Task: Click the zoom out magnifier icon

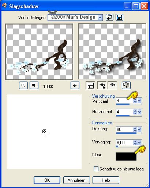Action: click(23, 85)
